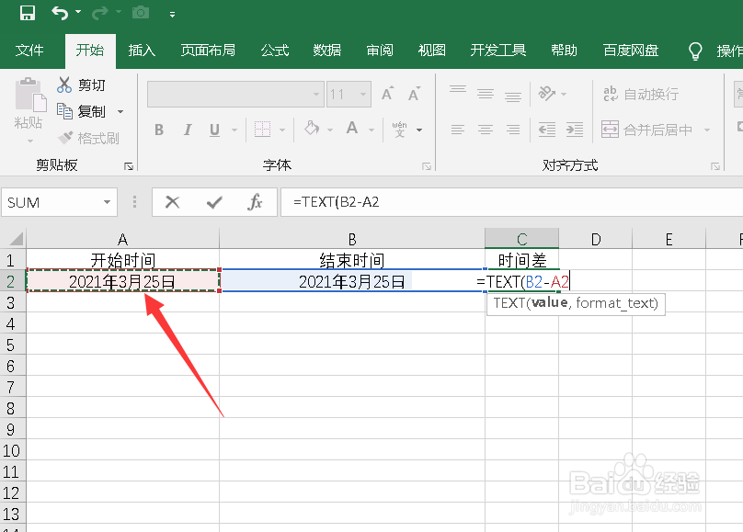Click the 剪切 cut button
Image resolution: width=743 pixels, height=532 pixels.
(x=81, y=85)
